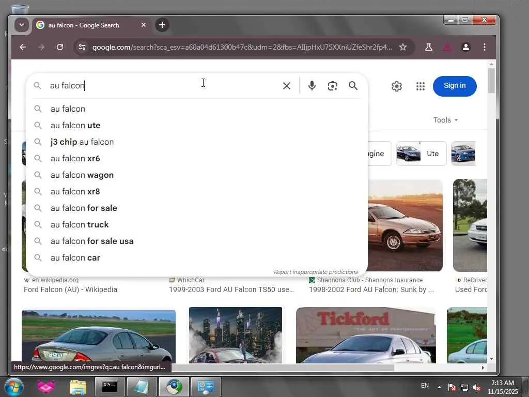Open the Tickford car image thumbnail
This screenshot has height=397, width=529.
click(x=366, y=335)
